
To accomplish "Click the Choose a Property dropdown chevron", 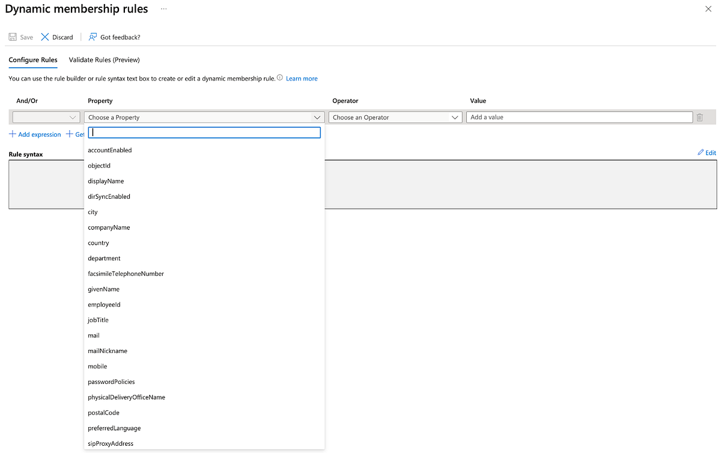I will (317, 117).
